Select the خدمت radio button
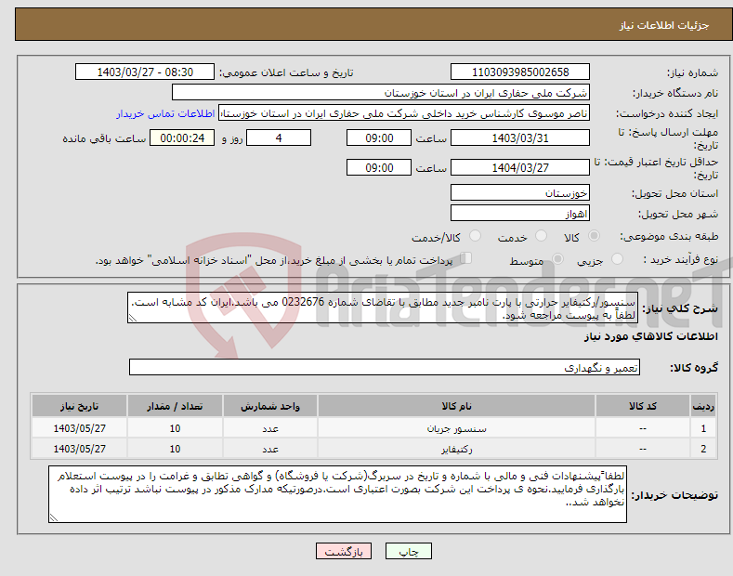Image resolution: width=733 pixels, height=576 pixels. pos(541,236)
